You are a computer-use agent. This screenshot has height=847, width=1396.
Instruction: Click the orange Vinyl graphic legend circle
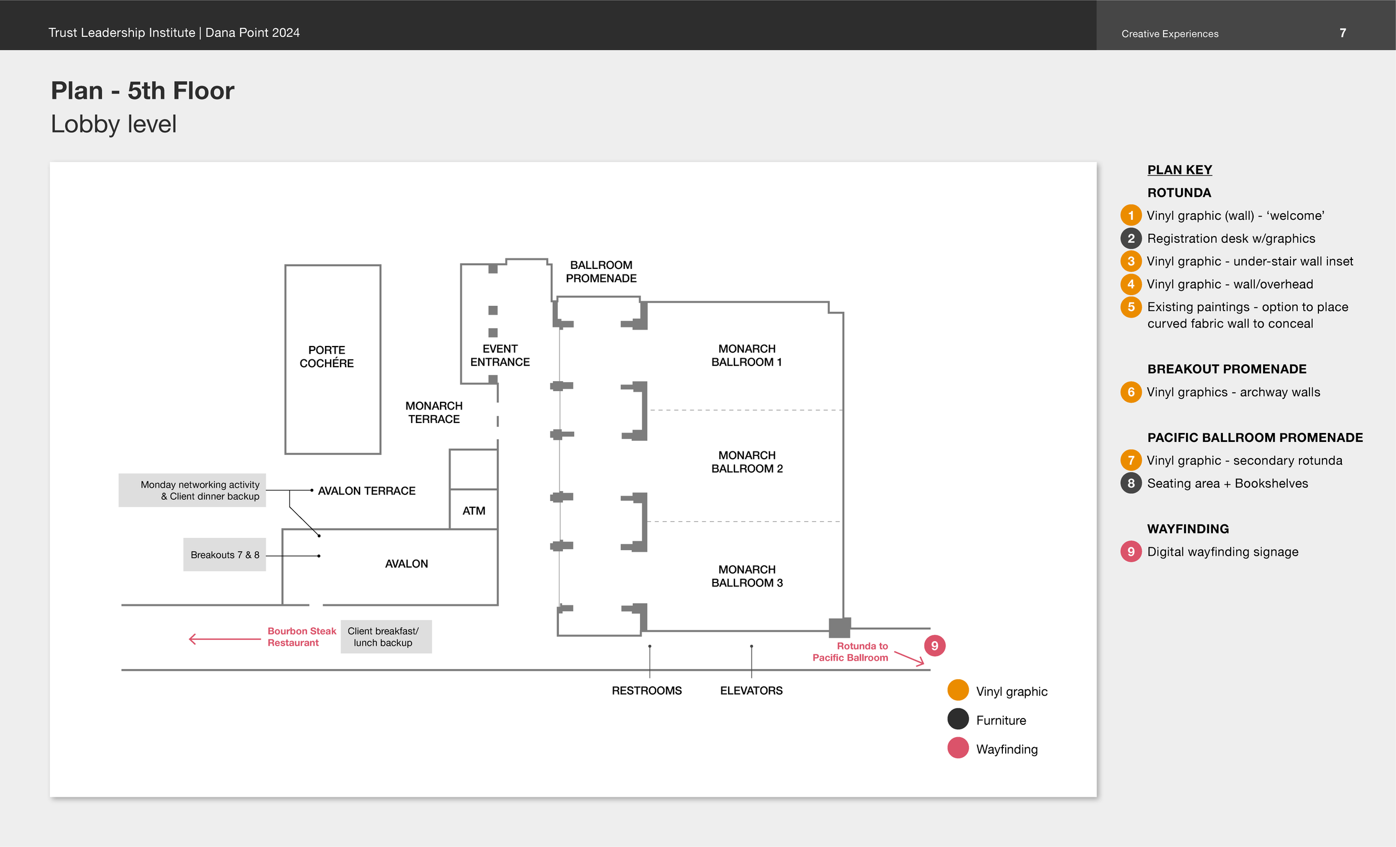click(x=958, y=690)
